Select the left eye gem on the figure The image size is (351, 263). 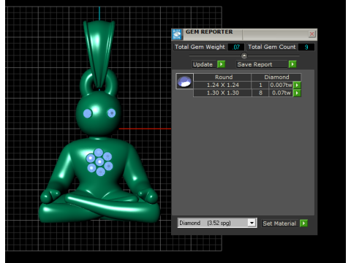[x=87, y=113]
